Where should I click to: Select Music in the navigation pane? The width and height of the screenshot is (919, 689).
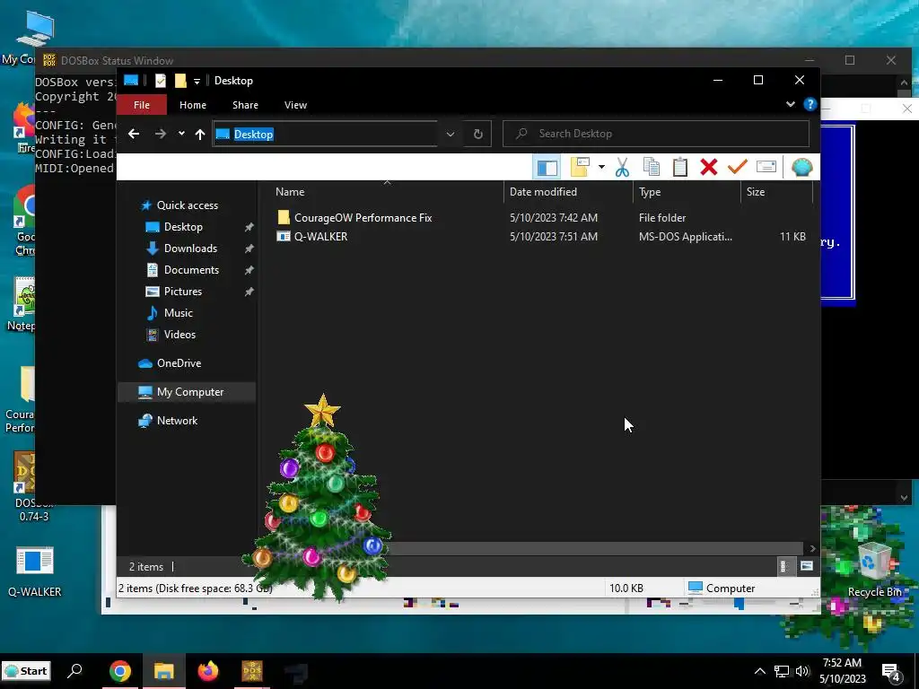pos(179,313)
